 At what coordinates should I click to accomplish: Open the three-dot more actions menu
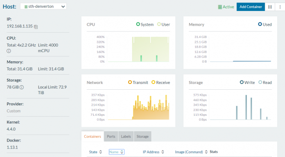click(x=280, y=7)
